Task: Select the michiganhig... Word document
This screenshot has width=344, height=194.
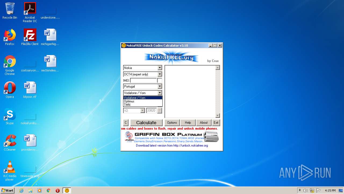Action: tap(50, 37)
